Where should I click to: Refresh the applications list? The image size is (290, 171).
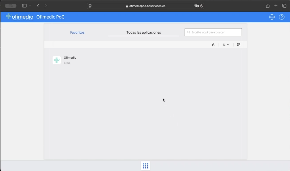(x=213, y=45)
